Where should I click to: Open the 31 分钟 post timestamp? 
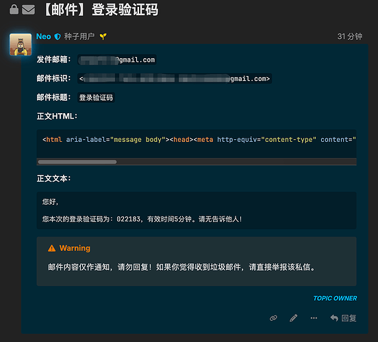click(x=349, y=36)
